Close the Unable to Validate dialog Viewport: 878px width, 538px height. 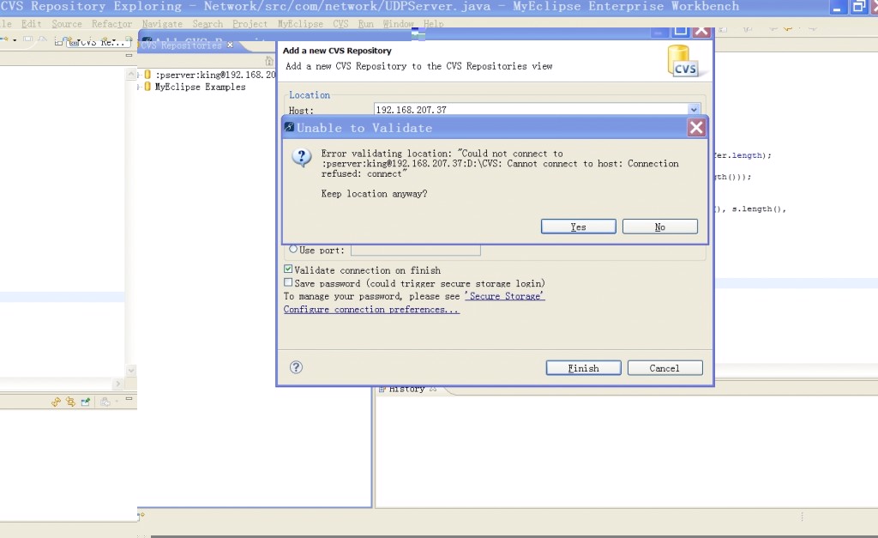coord(696,128)
